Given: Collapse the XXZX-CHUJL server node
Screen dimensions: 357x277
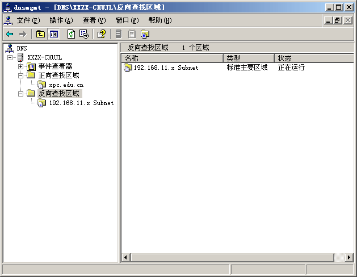Looking at the screenshot, I should [x=10, y=57].
